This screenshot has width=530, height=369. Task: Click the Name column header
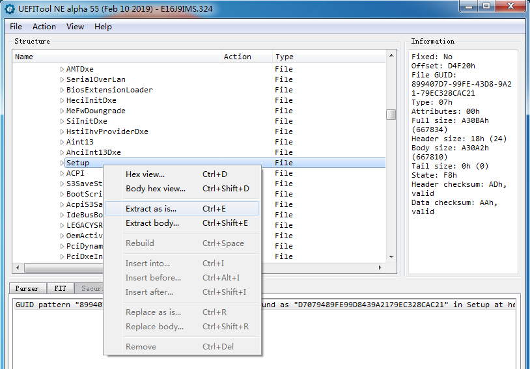117,57
